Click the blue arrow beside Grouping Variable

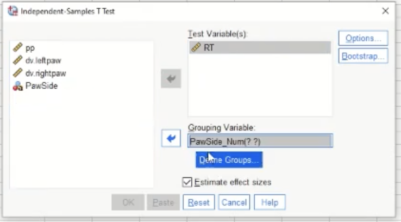(171, 139)
